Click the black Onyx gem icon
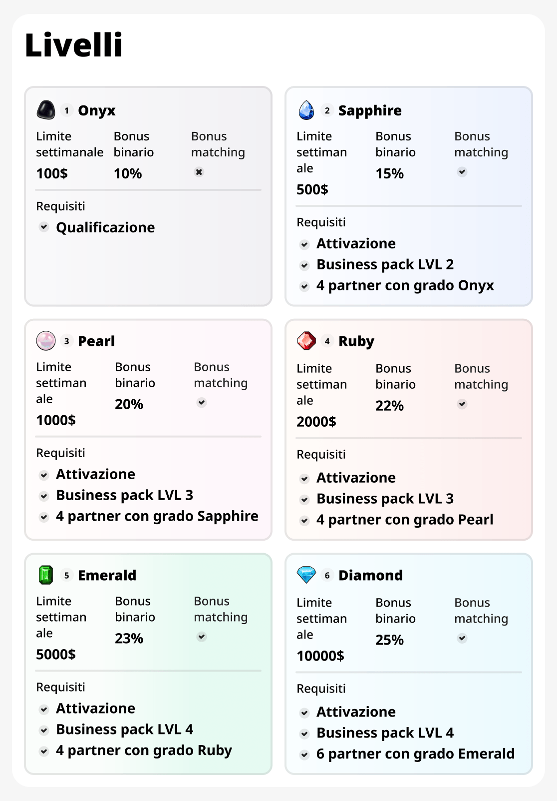The image size is (557, 801). [46, 110]
